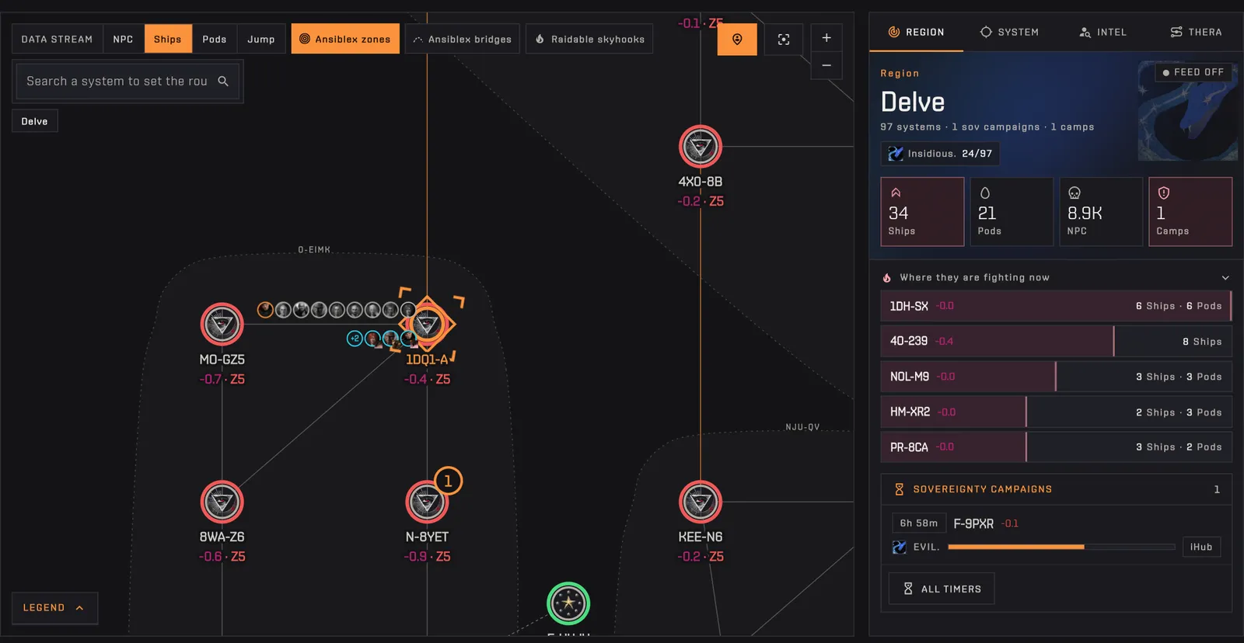Click the camp count badge on N-8YET
The height and width of the screenshot is (643, 1244).
(x=448, y=481)
